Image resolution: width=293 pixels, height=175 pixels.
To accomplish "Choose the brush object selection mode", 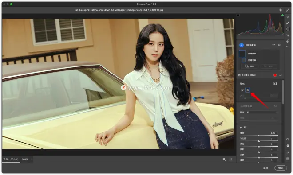I will point(242,90).
